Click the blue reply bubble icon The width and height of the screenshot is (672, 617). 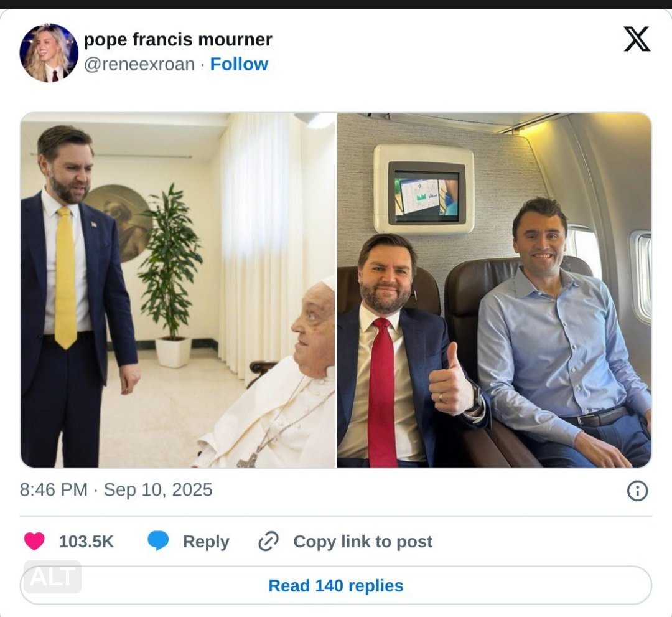click(x=158, y=541)
